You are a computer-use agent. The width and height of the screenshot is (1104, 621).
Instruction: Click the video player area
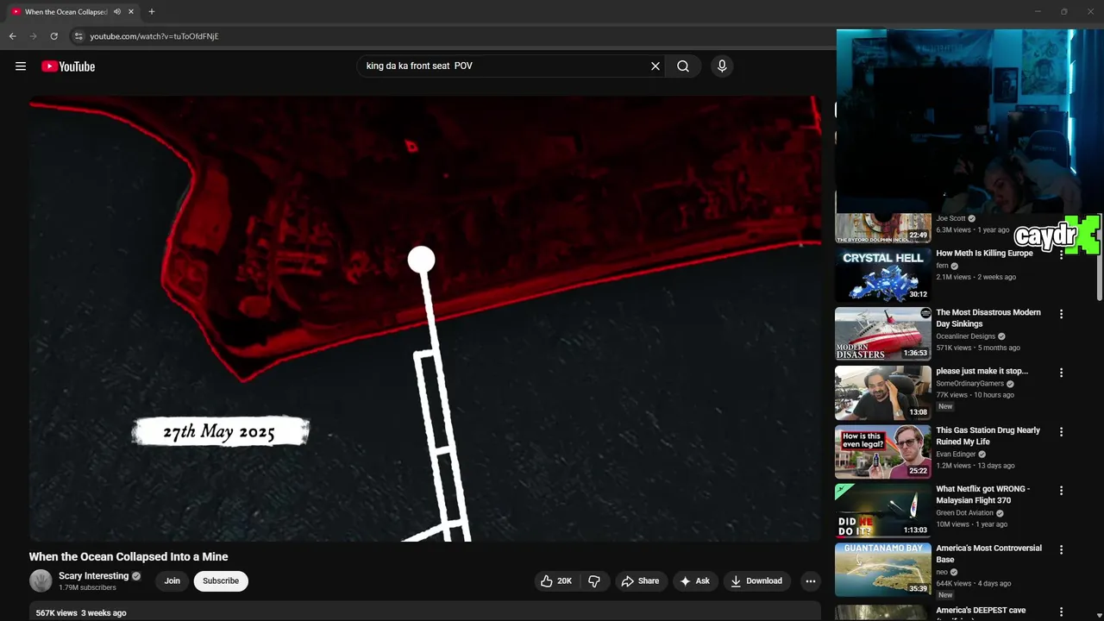(x=425, y=319)
